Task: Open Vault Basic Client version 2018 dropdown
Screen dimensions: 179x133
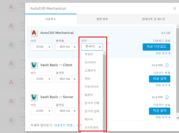Action: (41, 79)
